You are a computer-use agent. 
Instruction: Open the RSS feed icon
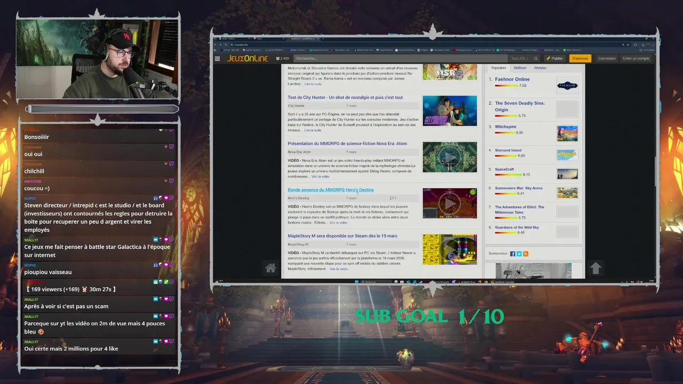[526, 254]
